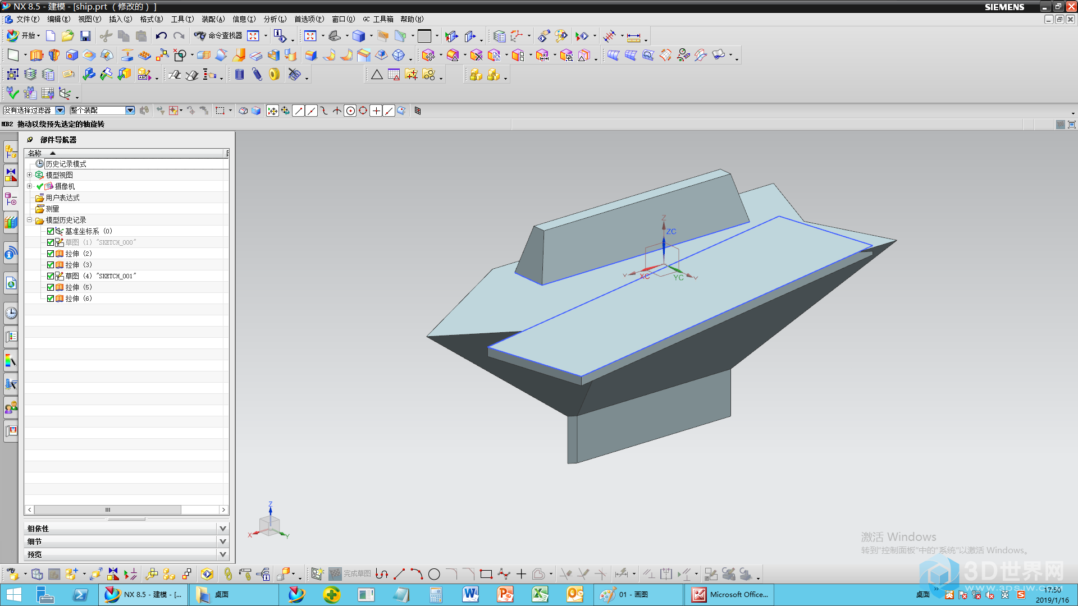Toggle checkbox for 拉伸 (3)
This screenshot has width=1078, height=606.
tap(51, 265)
